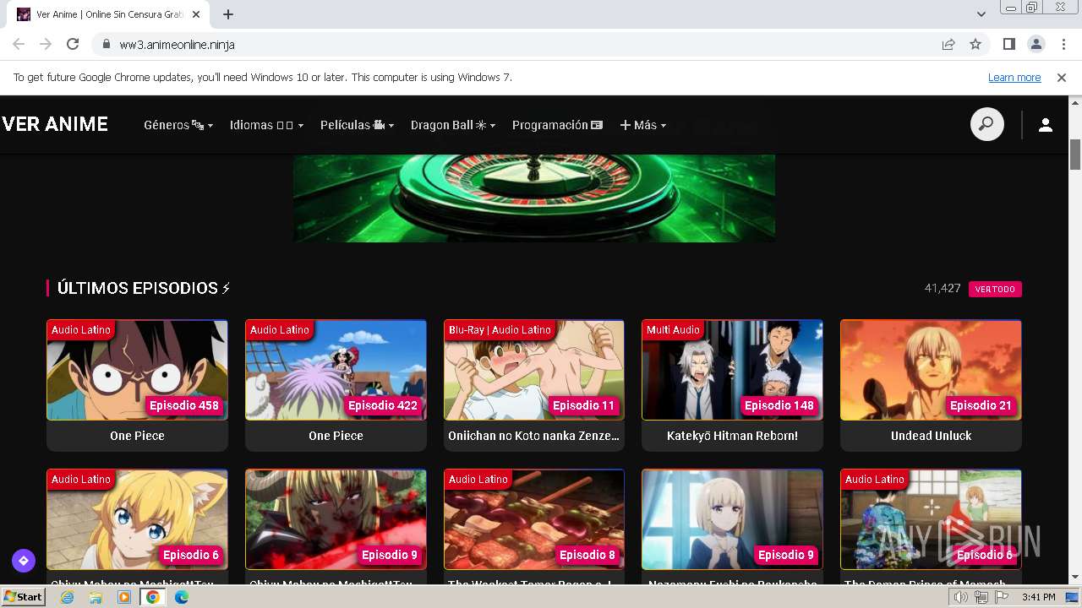Screen dimensions: 1082x608
Task: Click the Oniichan no Koto nanka title
Action: pyautogui.click(x=534, y=436)
